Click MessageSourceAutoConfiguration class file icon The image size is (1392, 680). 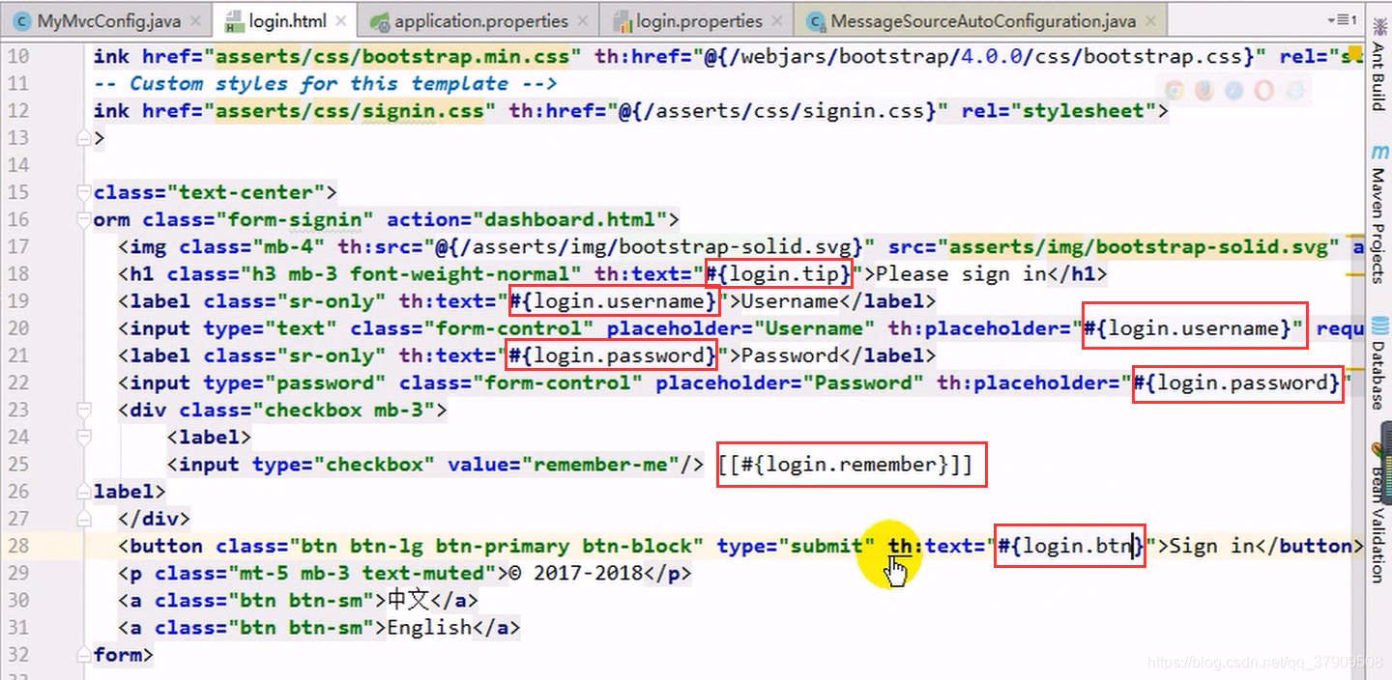click(817, 21)
